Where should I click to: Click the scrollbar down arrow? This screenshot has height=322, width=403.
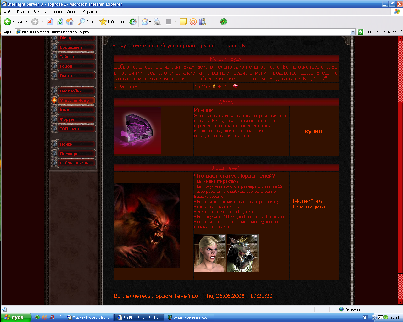[x=400, y=302]
